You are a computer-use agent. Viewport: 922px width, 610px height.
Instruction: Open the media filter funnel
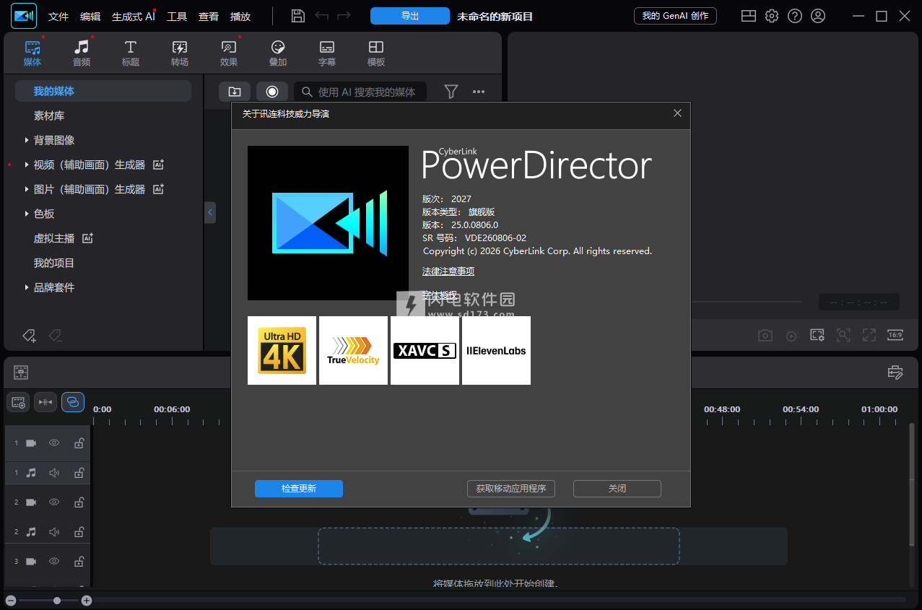point(451,92)
